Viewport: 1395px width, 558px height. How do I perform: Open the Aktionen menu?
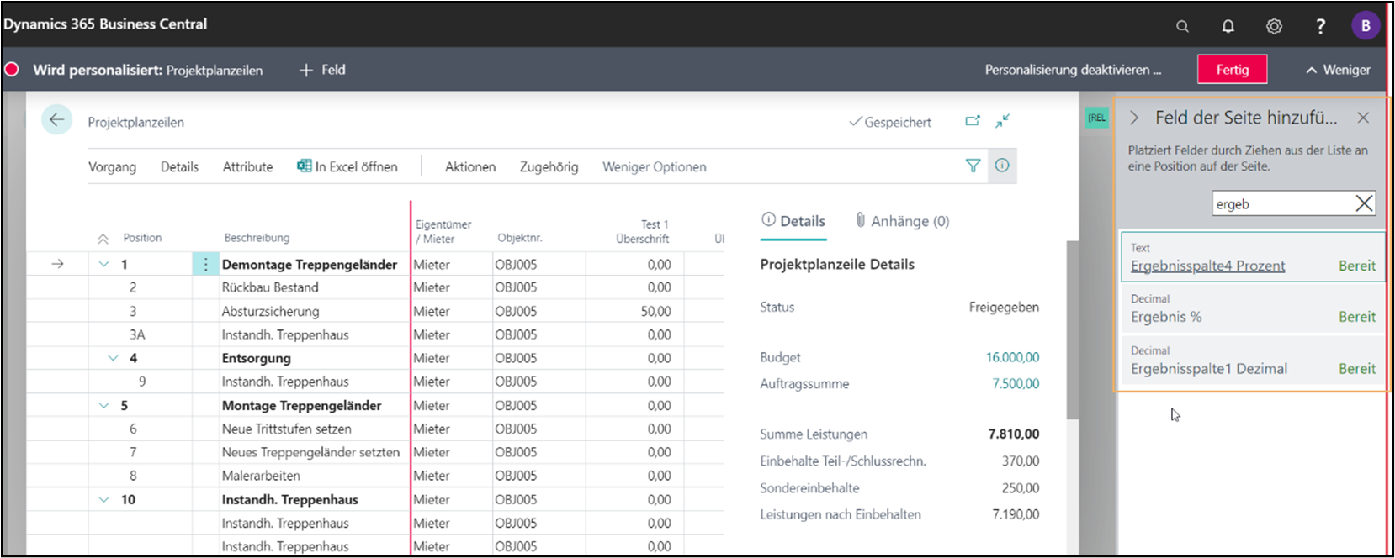[x=469, y=166]
